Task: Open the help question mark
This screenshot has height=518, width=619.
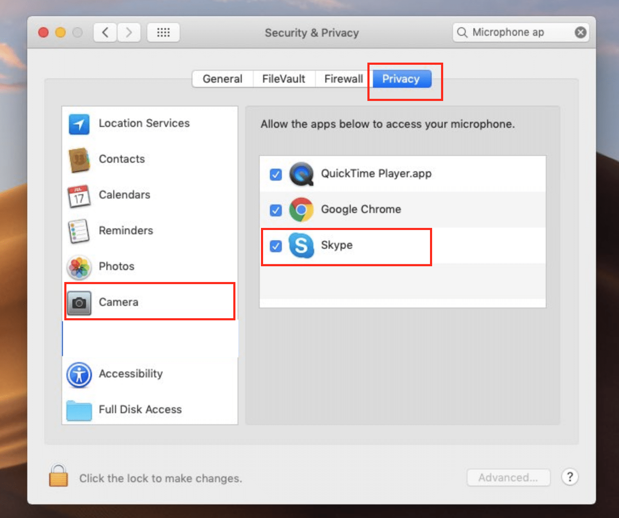Action: click(x=570, y=477)
